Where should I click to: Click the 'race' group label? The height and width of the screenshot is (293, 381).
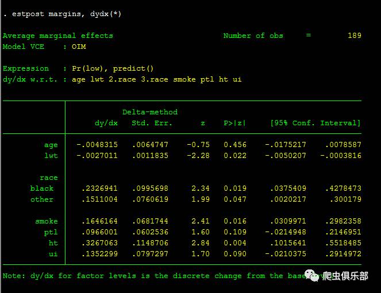point(49,178)
